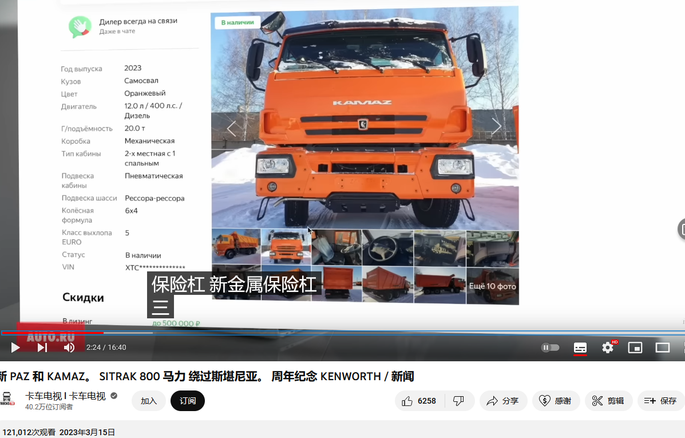Click the Самосвал body type value
The height and width of the screenshot is (438, 685).
pos(141,81)
